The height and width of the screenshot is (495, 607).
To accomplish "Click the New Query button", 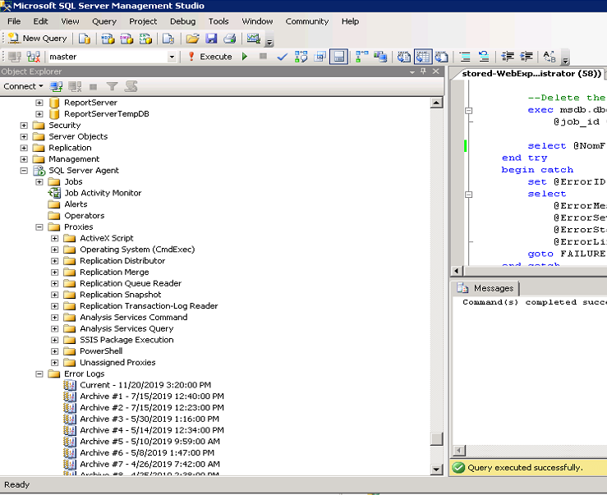I will [38, 38].
